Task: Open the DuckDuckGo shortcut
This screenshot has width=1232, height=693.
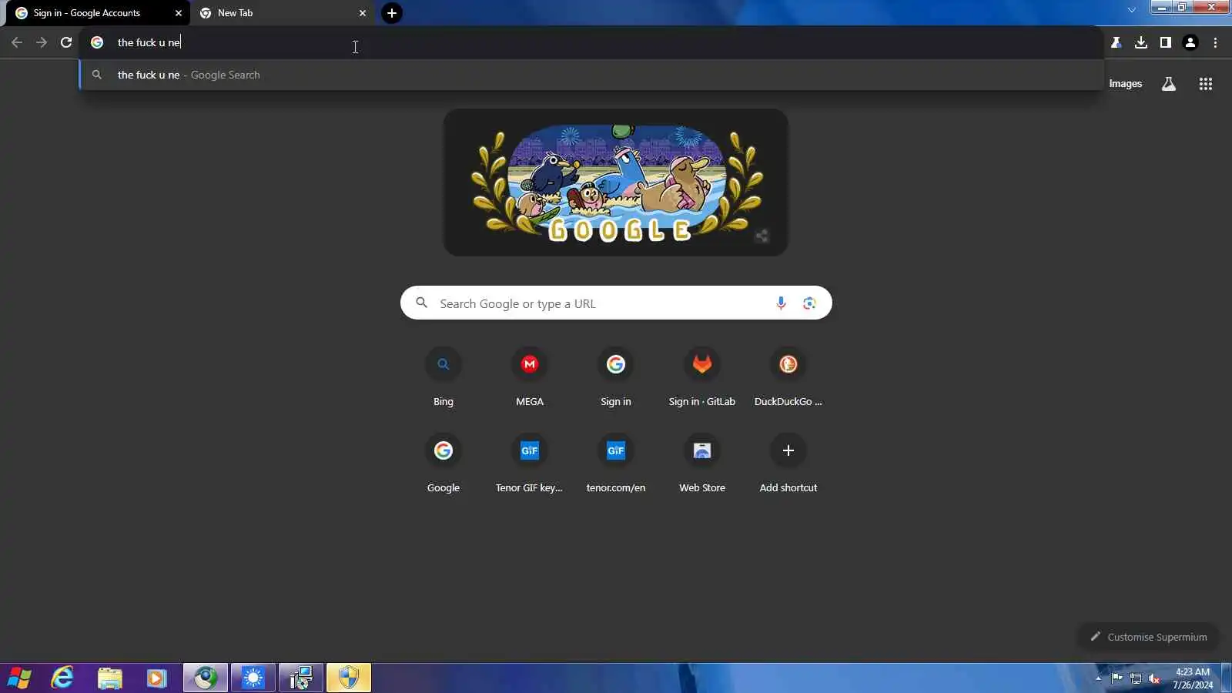Action: tap(788, 377)
